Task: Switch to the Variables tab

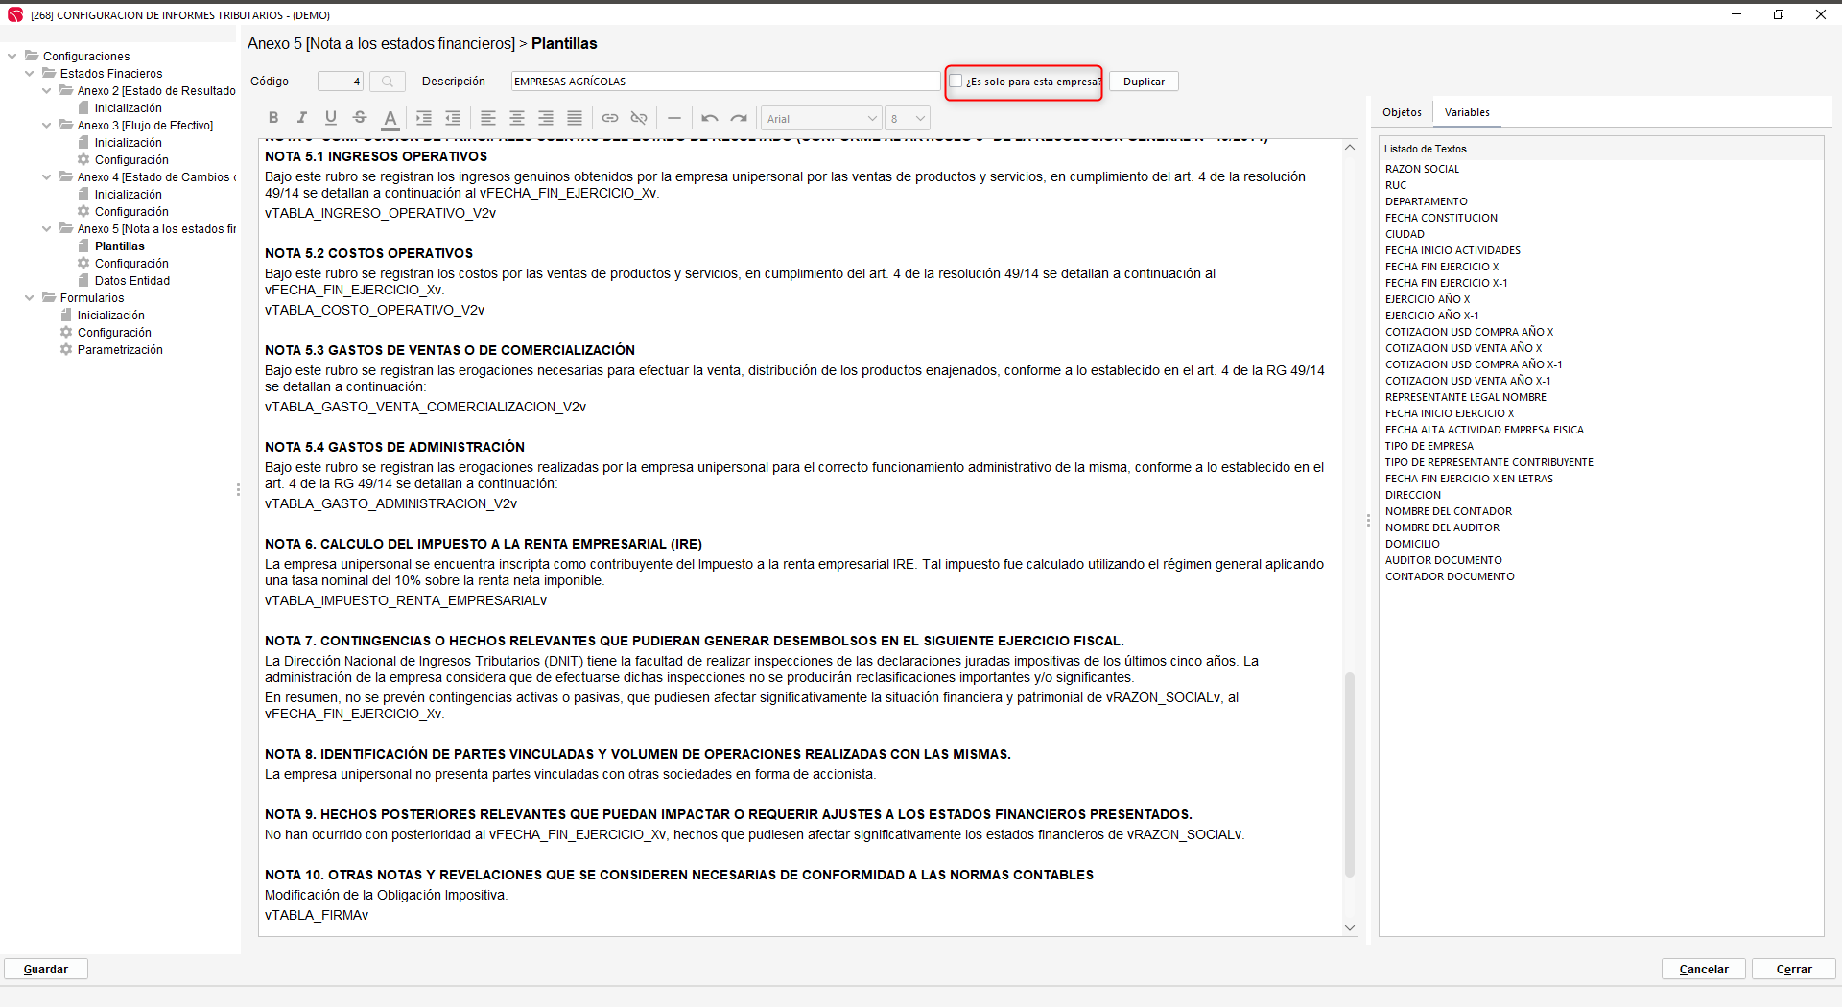Action: click(x=1467, y=112)
